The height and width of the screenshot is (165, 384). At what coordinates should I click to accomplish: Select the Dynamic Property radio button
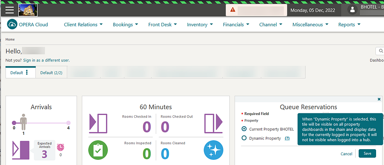[244, 138]
